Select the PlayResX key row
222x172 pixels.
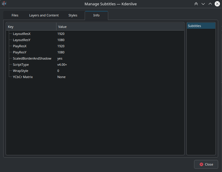click(20, 46)
